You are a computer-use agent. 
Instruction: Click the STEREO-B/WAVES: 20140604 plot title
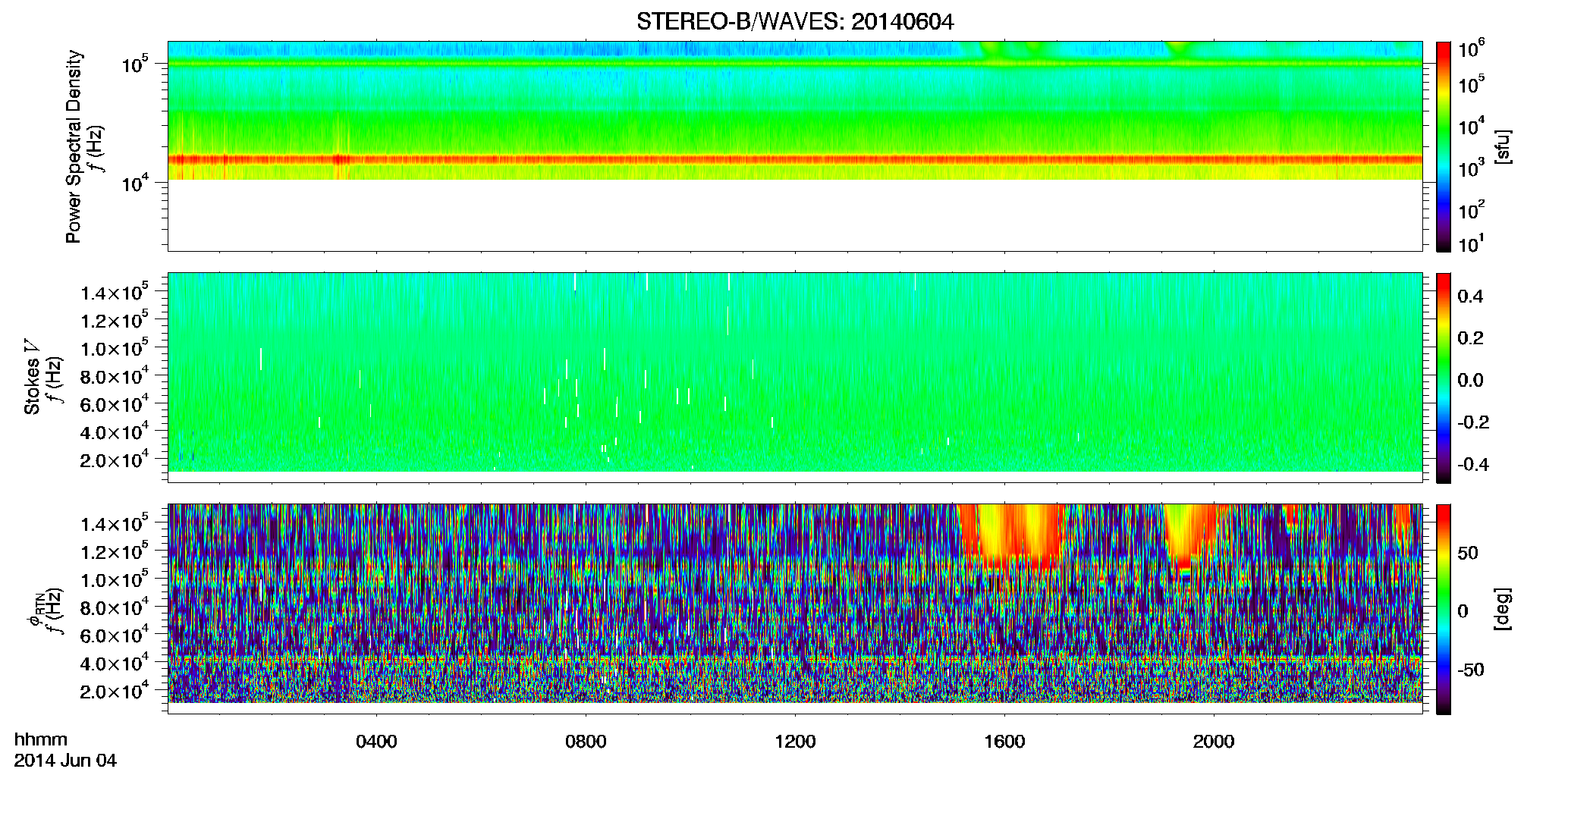(x=795, y=21)
